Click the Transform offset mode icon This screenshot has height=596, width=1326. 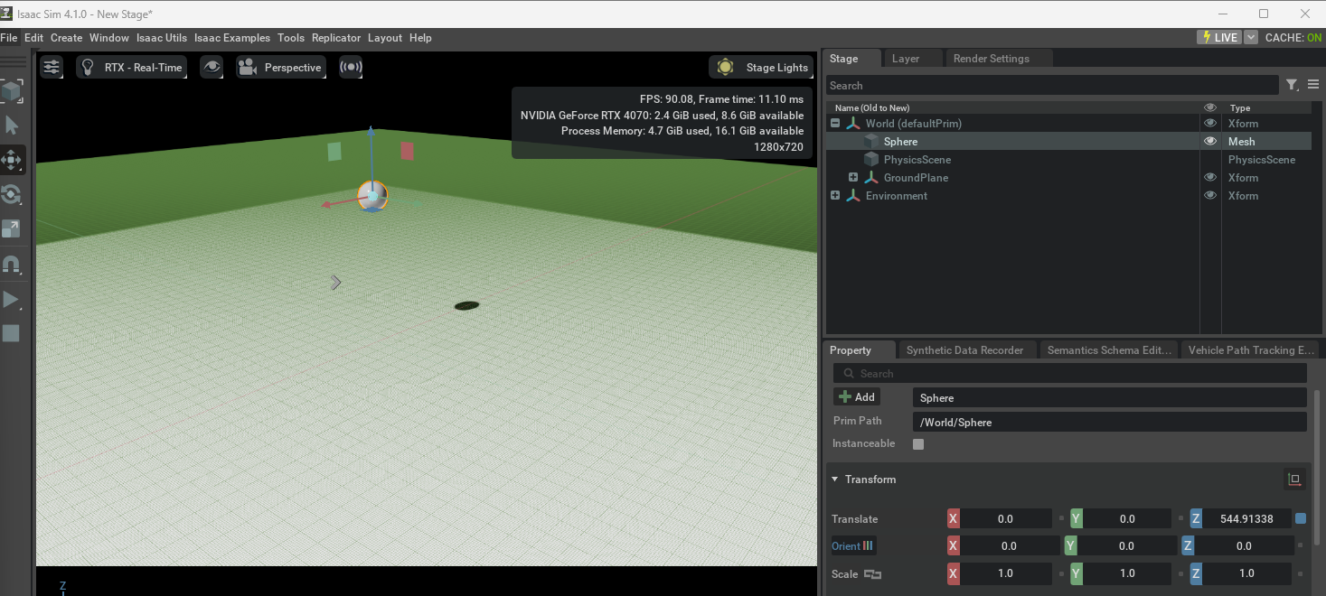pos(1294,480)
